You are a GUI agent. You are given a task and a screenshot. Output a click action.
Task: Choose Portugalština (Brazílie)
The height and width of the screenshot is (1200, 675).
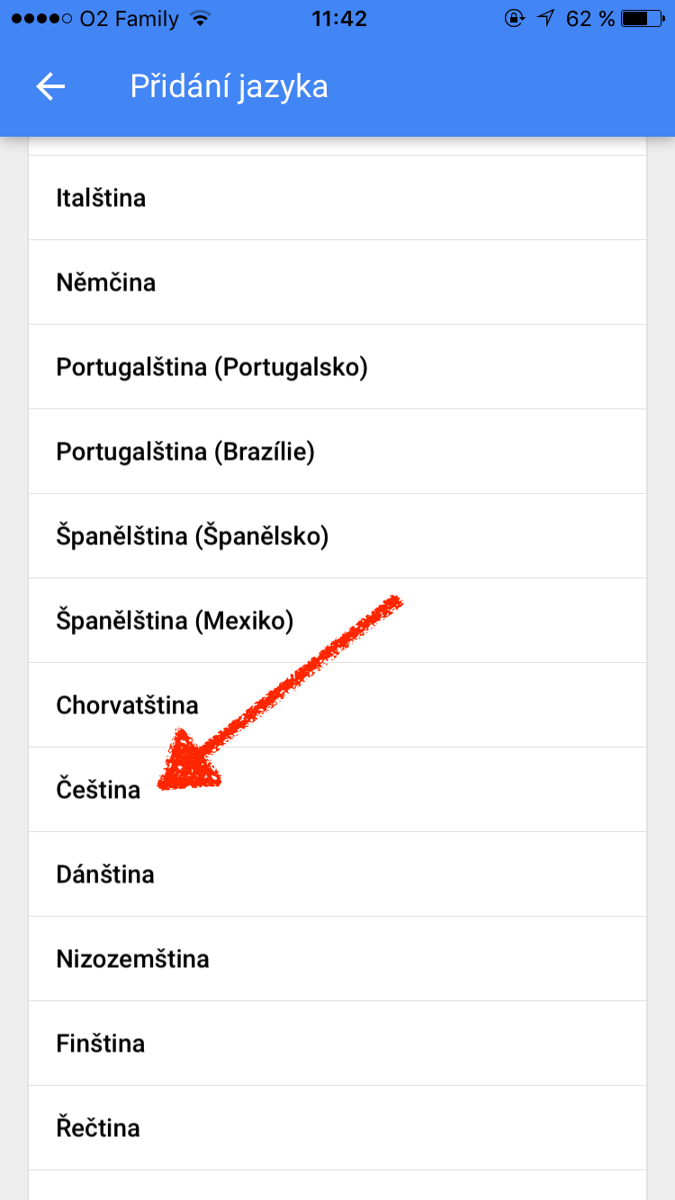pyautogui.click(x=185, y=452)
